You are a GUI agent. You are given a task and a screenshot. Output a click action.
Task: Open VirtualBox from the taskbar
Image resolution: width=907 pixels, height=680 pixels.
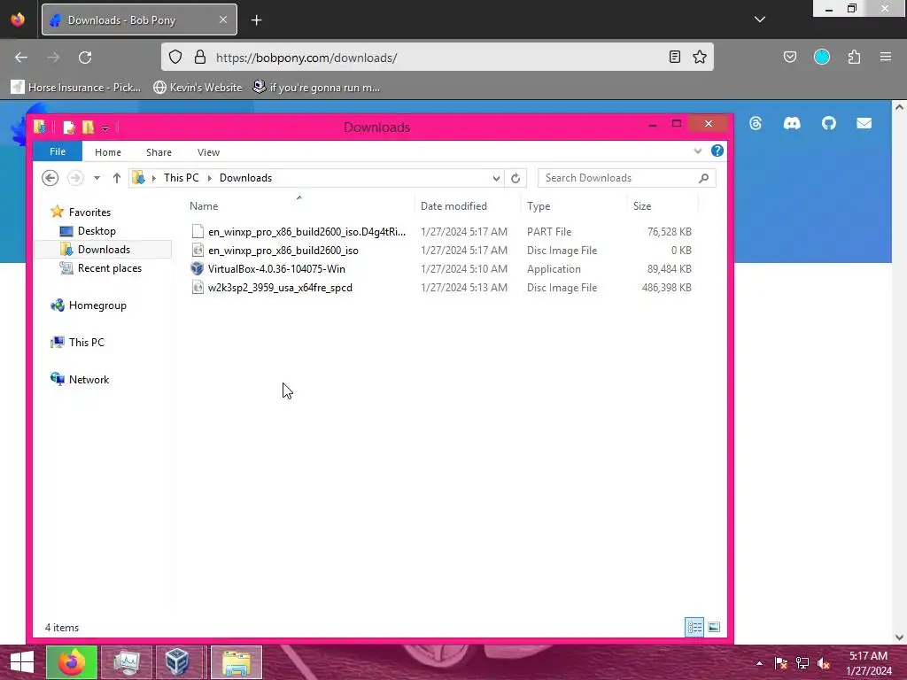pos(176,662)
